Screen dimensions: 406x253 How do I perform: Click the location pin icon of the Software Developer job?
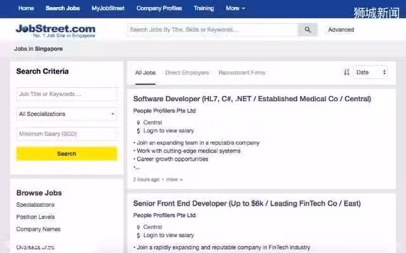138,123
